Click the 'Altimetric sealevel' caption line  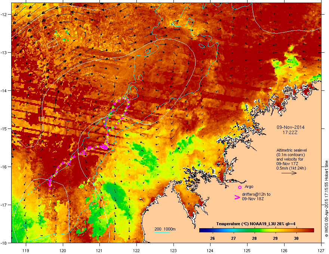click(292, 150)
